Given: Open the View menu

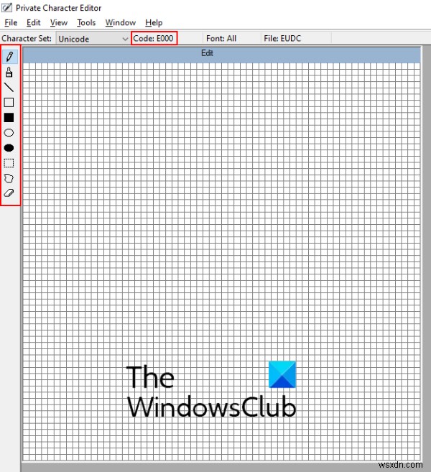Looking at the screenshot, I should click(59, 22).
